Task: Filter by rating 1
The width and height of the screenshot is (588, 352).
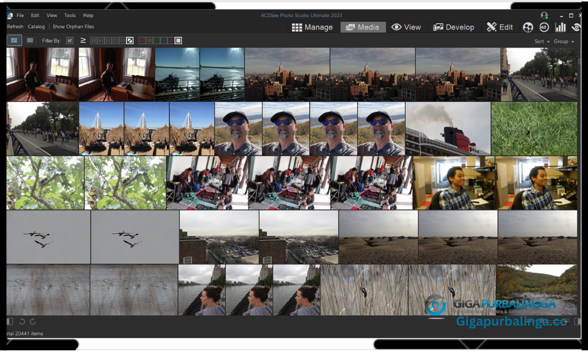Action: pyautogui.click(x=94, y=41)
